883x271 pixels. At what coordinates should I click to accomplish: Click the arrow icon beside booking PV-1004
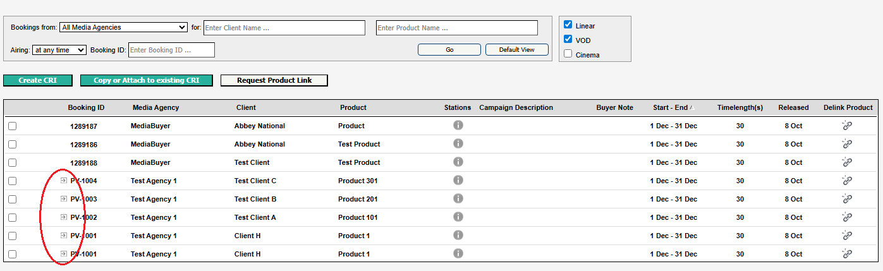point(63,181)
